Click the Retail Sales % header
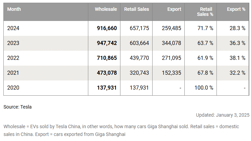The height and width of the screenshot is (141, 251). (205, 12)
